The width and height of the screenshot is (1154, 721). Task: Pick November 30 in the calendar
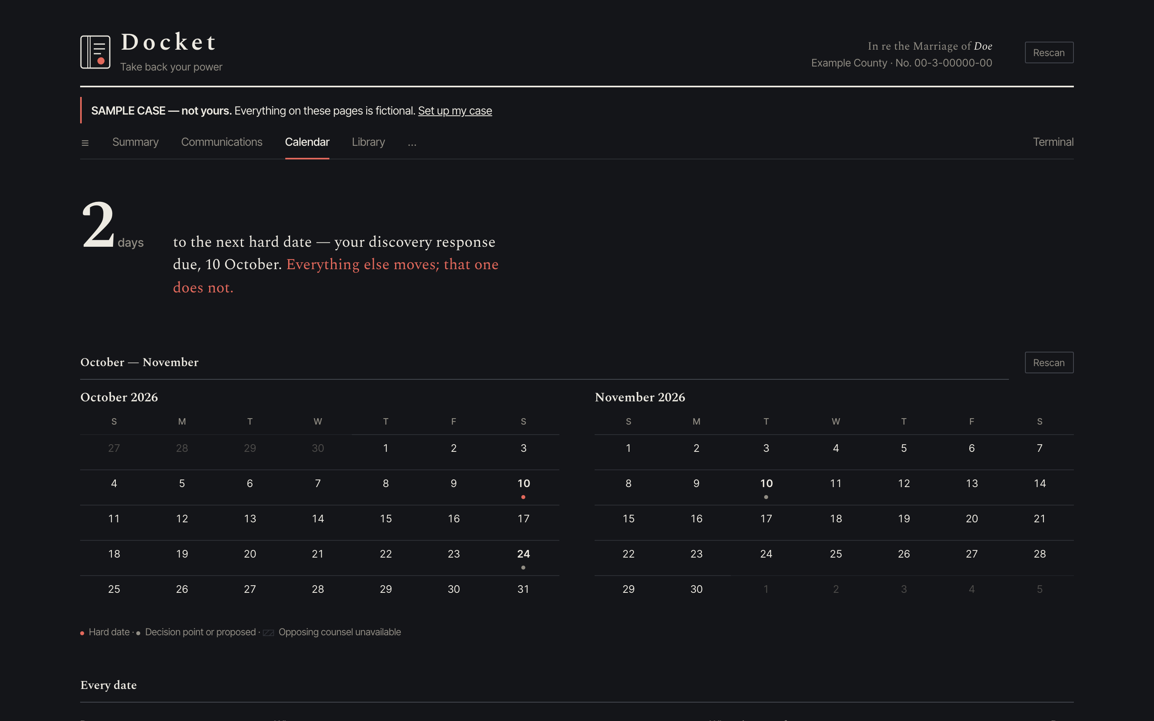[x=696, y=589]
